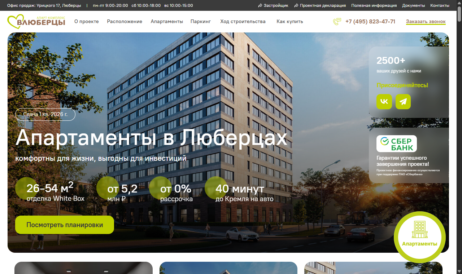Open the Паркинг section
The height and width of the screenshot is (274, 462).
click(201, 21)
